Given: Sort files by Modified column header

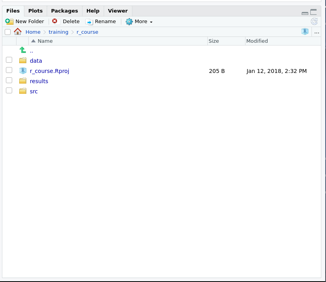Looking at the screenshot, I should click(257, 41).
